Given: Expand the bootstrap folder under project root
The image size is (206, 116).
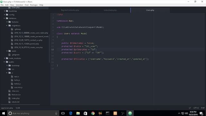Looking at the screenshot, I should [x=4, y=11].
